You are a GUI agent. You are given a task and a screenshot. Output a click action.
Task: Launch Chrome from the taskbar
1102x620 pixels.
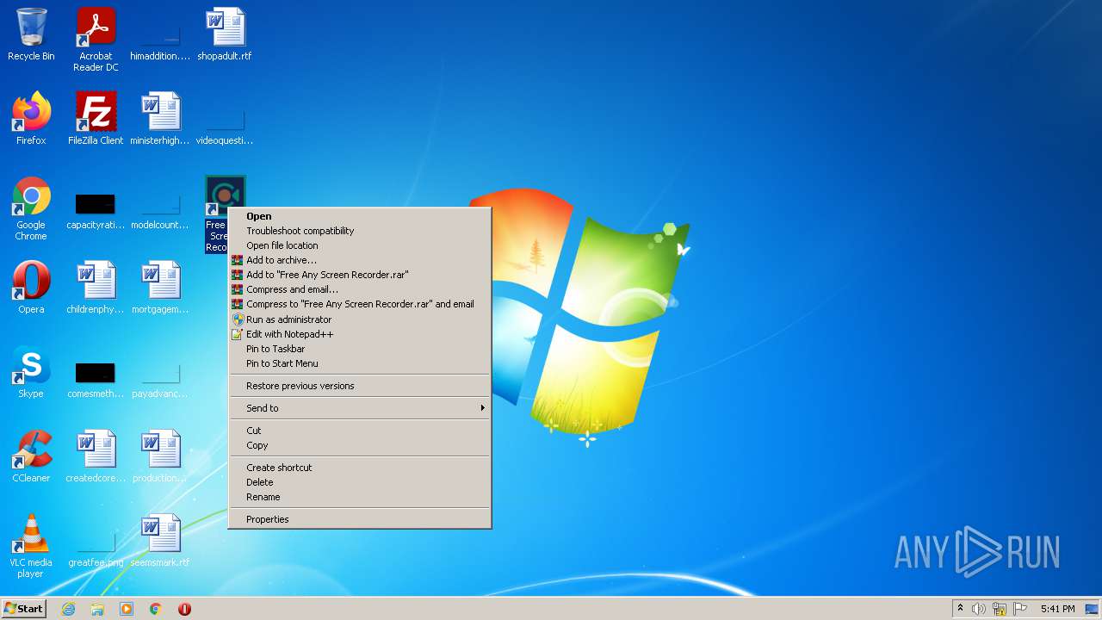coord(155,609)
